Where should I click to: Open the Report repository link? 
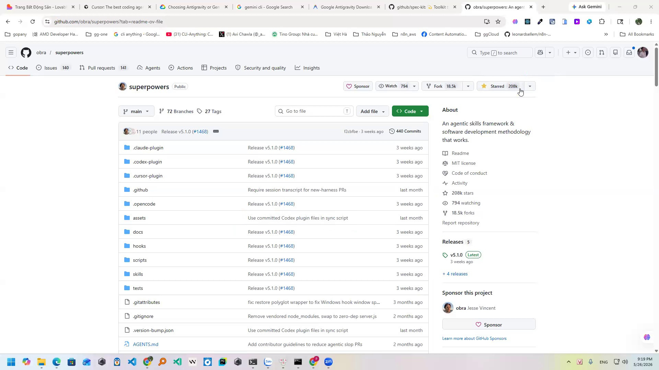[x=461, y=223]
